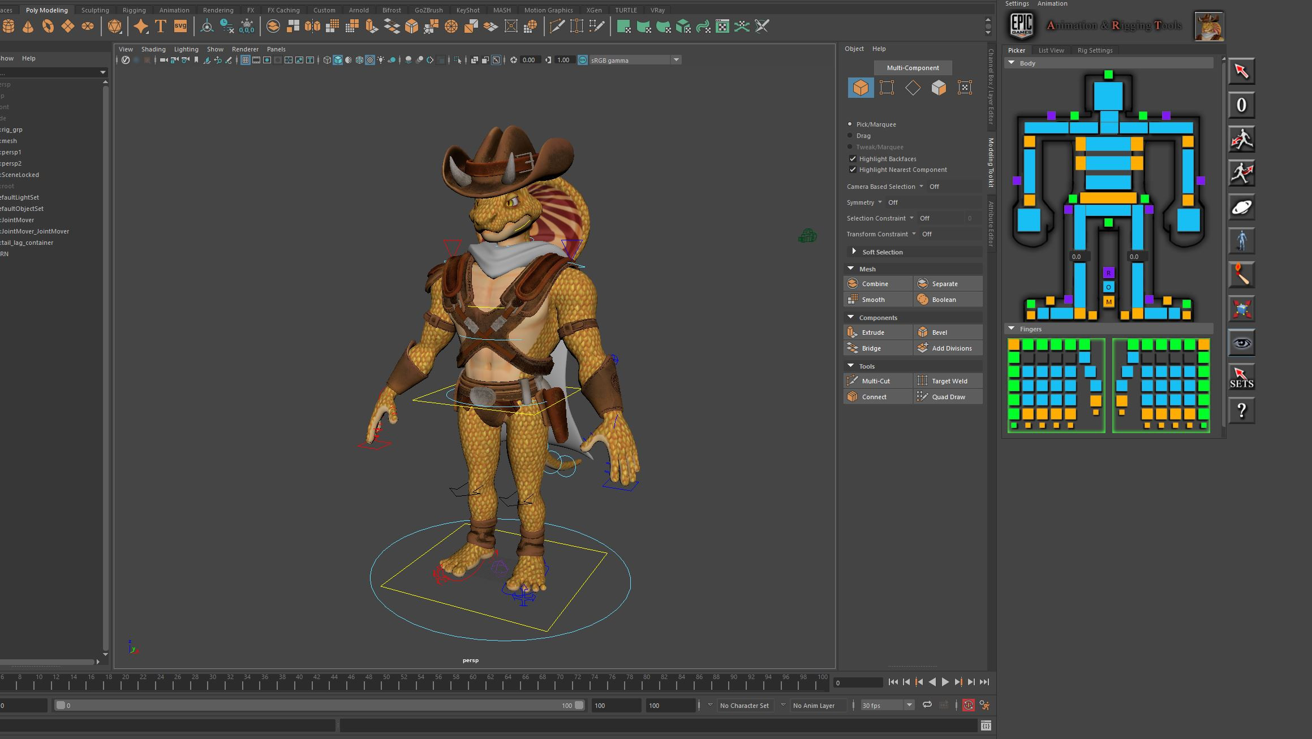This screenshot has height=739, width=1312.
Task: Open the Renderer menu
Action: pyautogui.click(x=245, y=49)
